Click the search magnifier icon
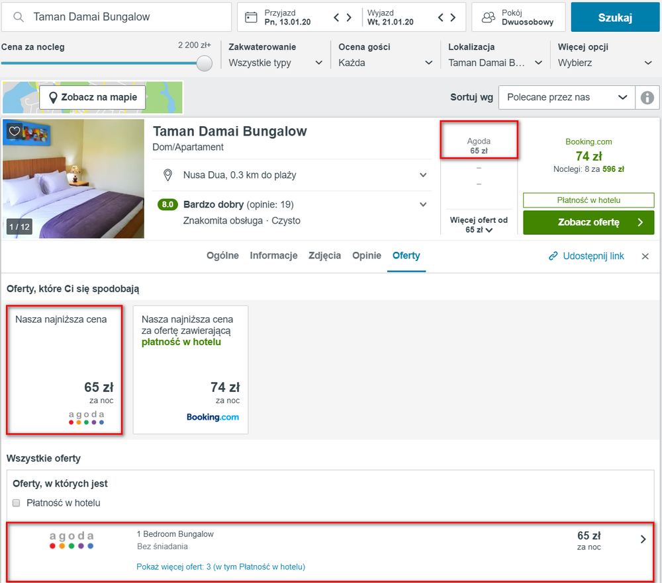The image size is (662, 583). coord(18,17)
